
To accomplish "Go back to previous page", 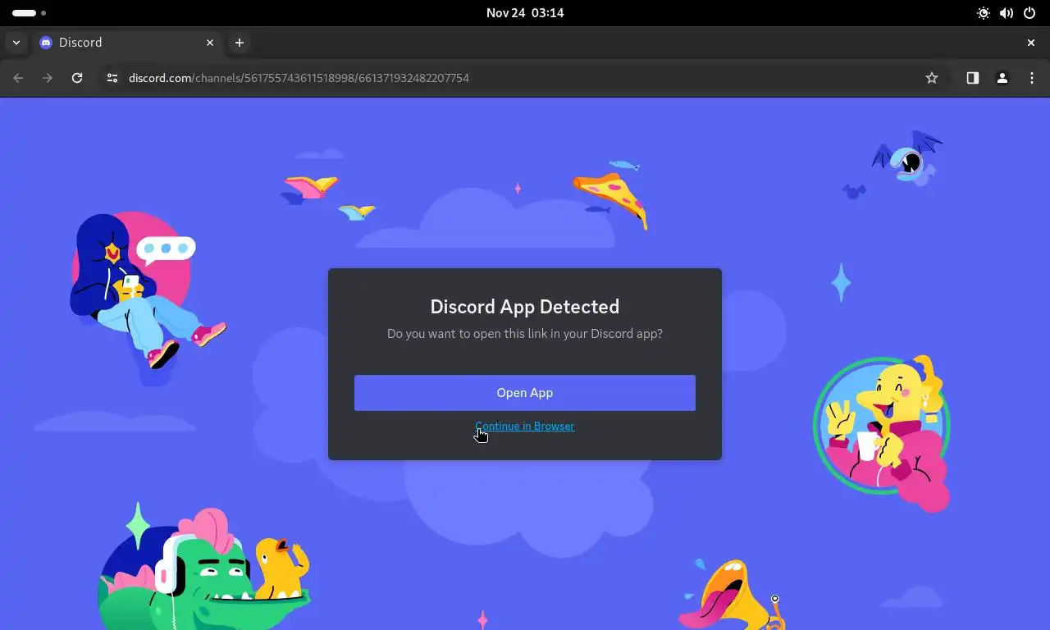I will (x=18, y=78).
